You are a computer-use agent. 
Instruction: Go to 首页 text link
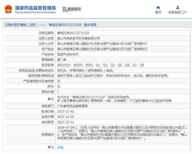(158, 12)
